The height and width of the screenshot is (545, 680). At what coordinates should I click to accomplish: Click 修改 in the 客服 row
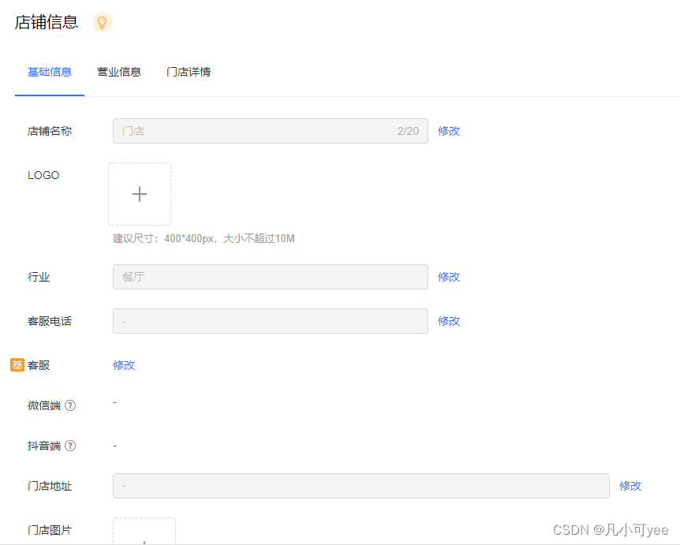pyautogui.click(x=124, y=365)
